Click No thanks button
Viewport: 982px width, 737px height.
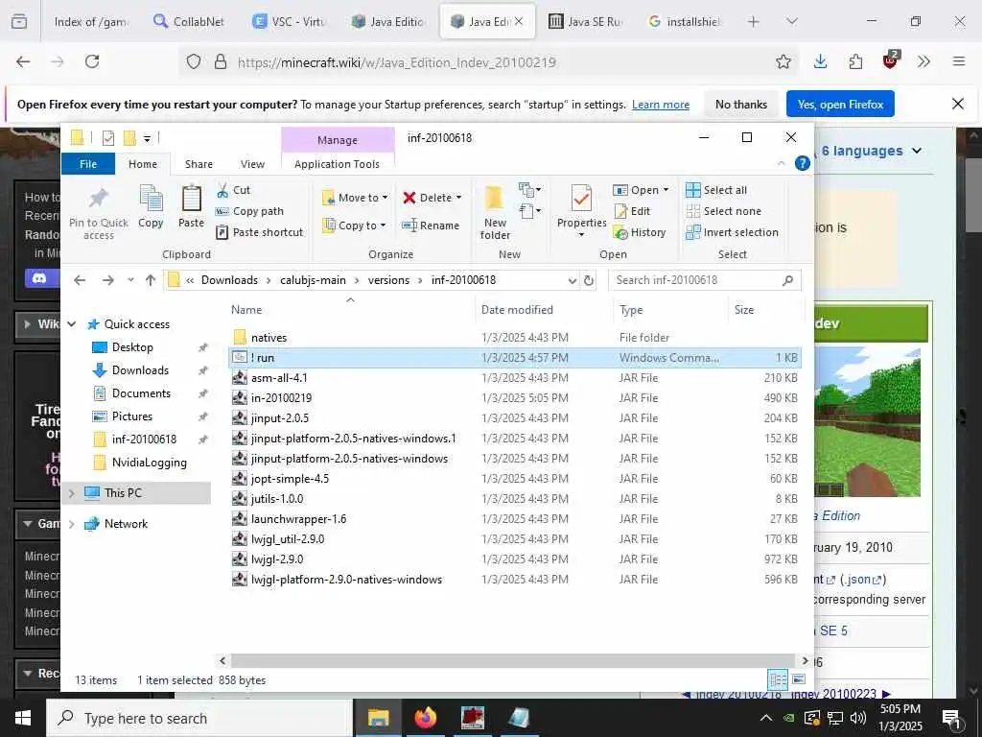741,104
